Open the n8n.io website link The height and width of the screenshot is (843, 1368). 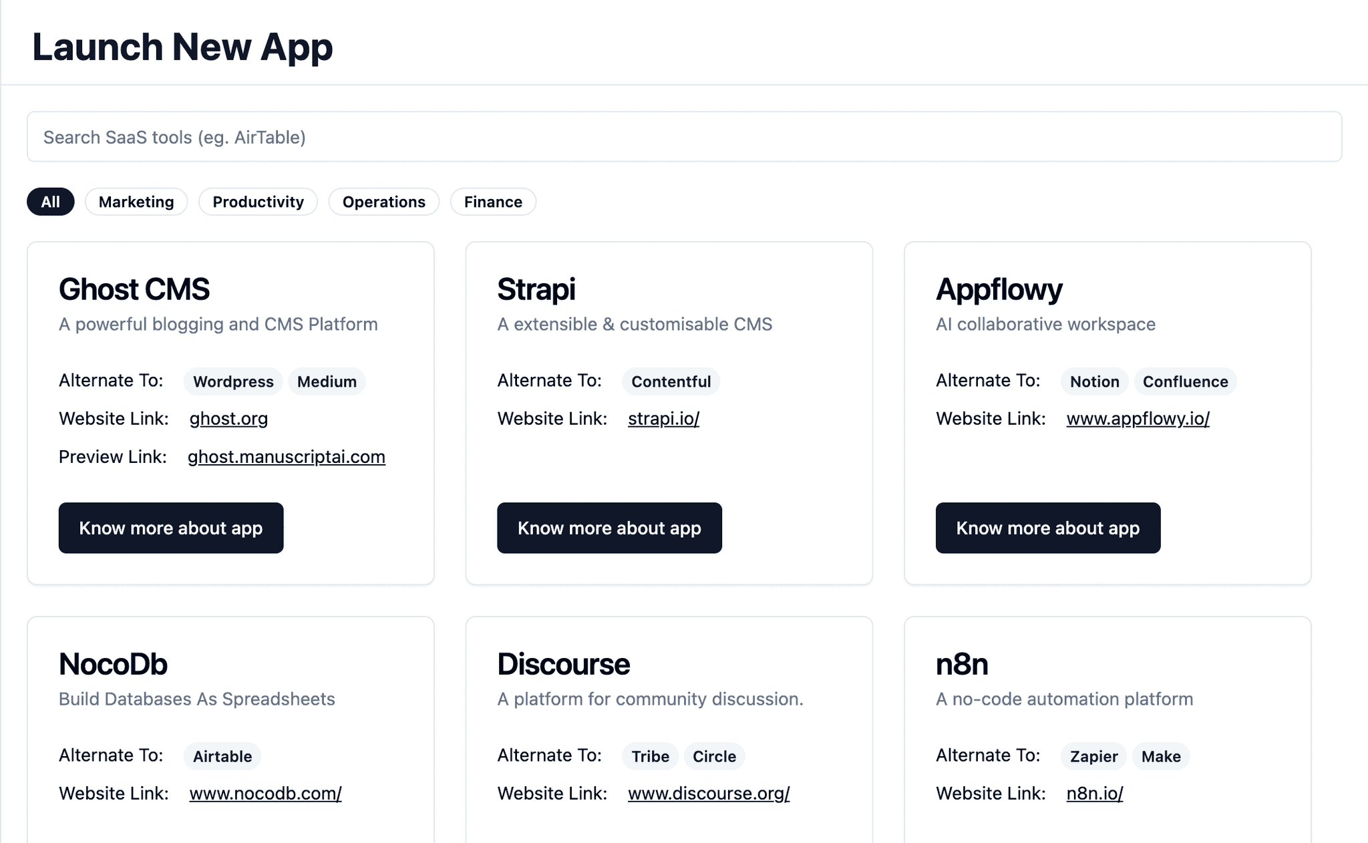[1094, 794]
